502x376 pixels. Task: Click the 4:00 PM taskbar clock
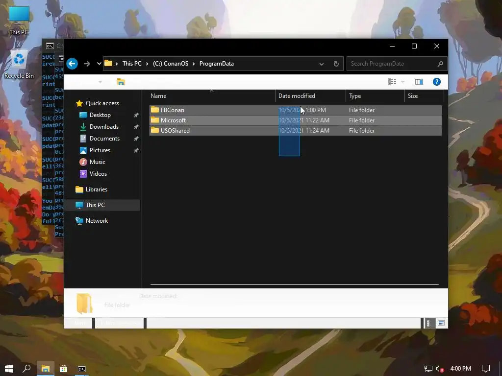coord(460,369)
